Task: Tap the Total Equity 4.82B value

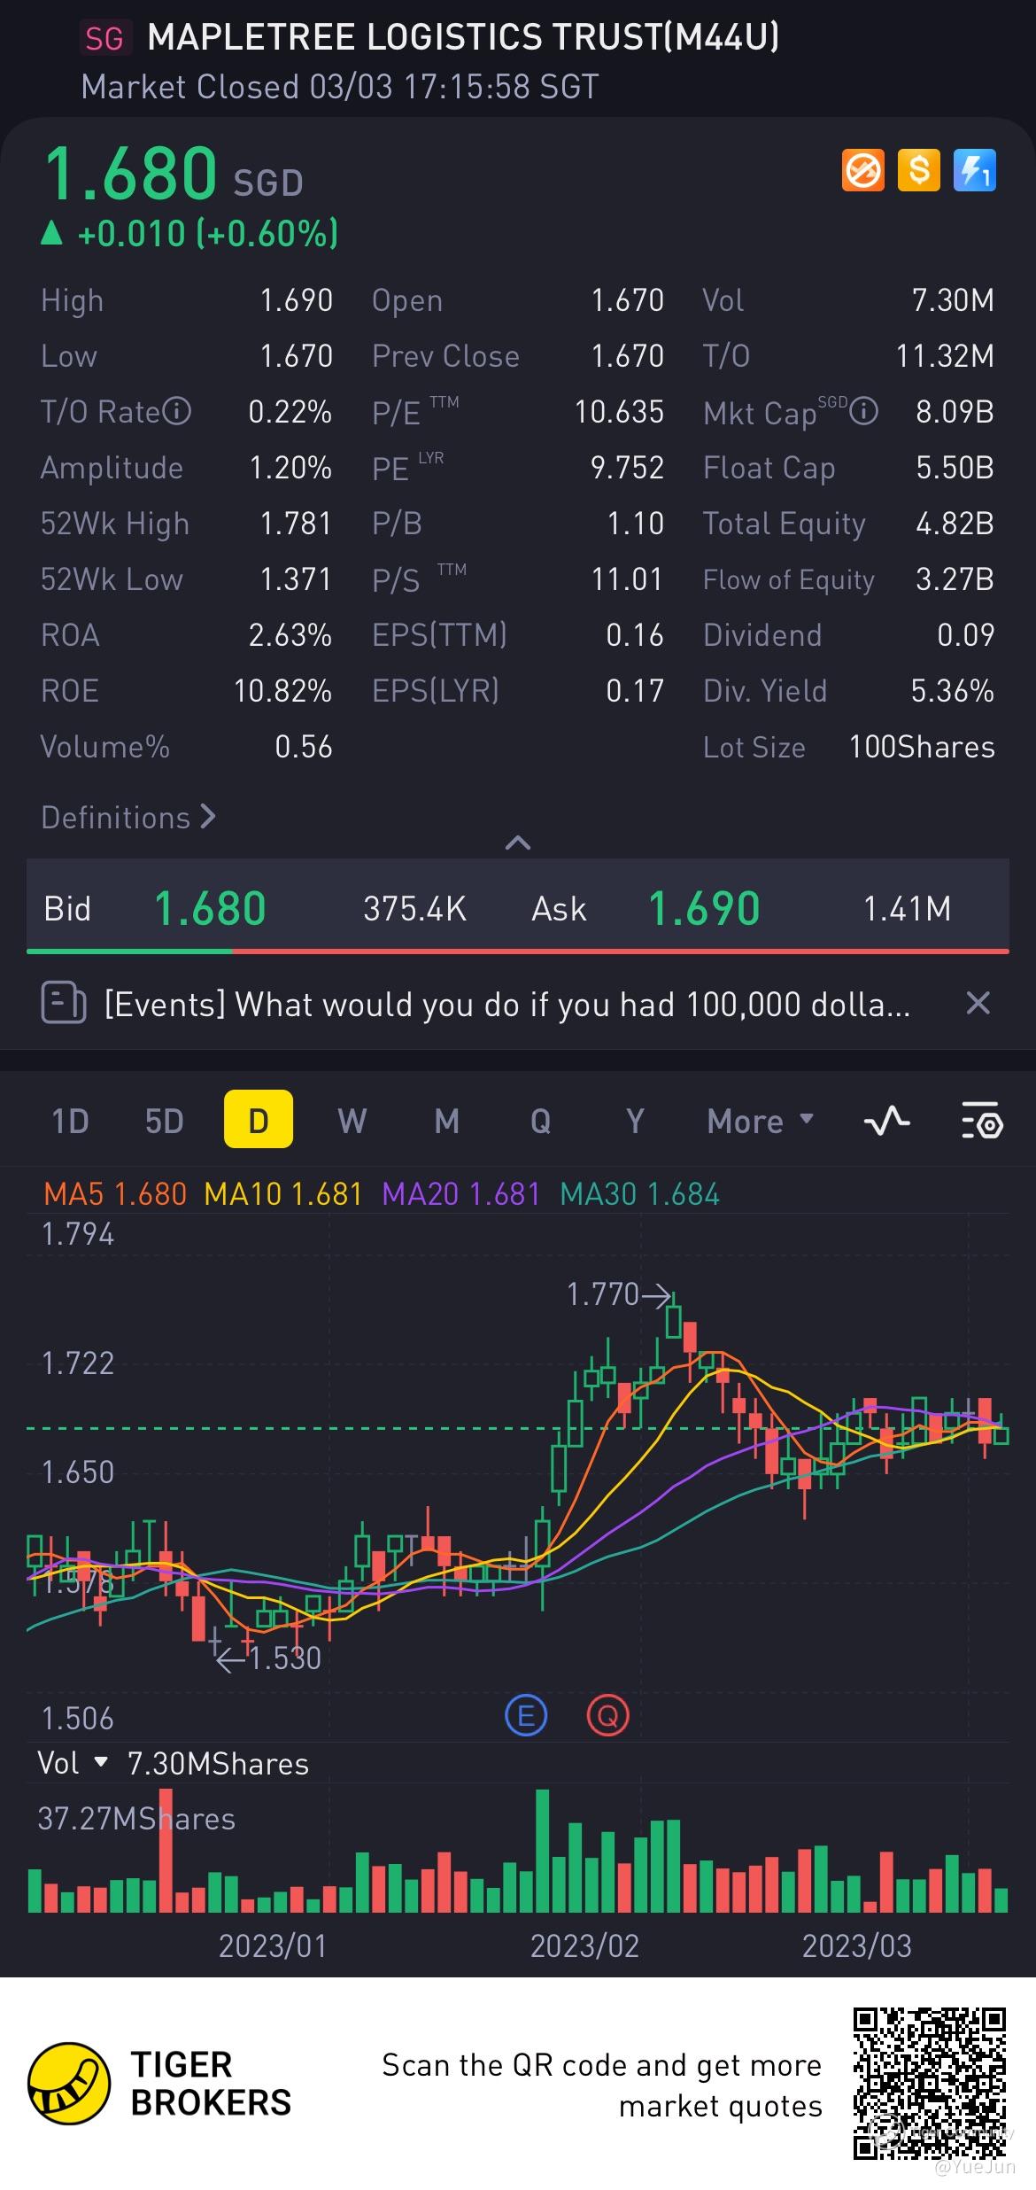Action: (x=955, y=524)
